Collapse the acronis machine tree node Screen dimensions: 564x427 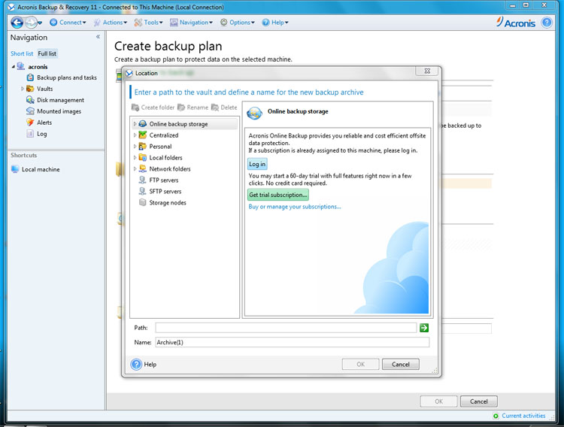point(14,67)
